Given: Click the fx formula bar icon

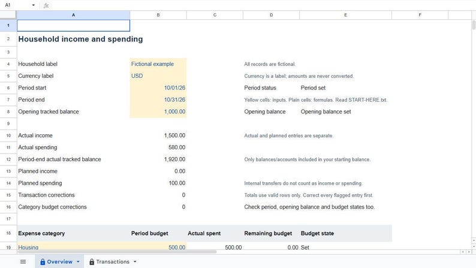Looking at the screenshot, I should coord(46,5).
